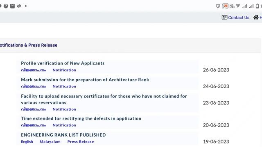The width and height of the screenshot is (262, 147).
Task: Open Notification for Architecture Rank mark submission
Action: point(64,87)
